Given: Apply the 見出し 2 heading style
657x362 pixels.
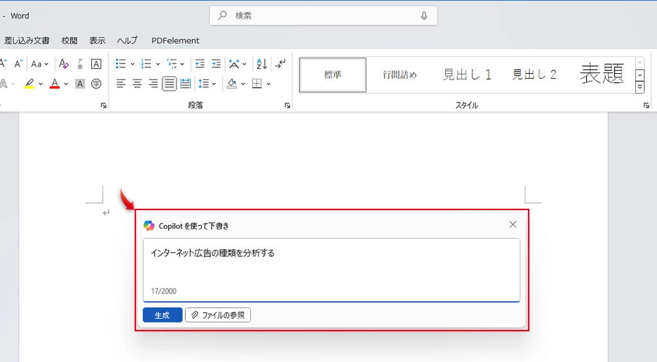Looking at the screenshot, I should click(x=534, y=75).
